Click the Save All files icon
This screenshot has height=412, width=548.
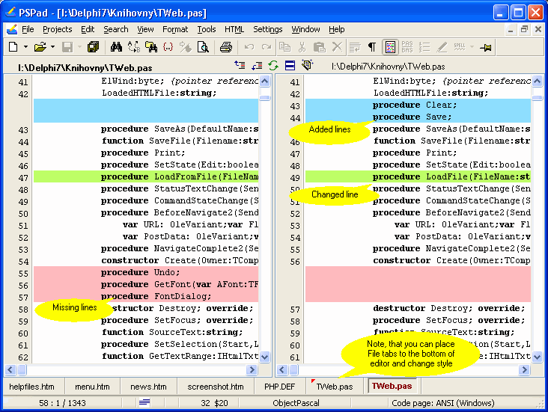tap(93, 47)
